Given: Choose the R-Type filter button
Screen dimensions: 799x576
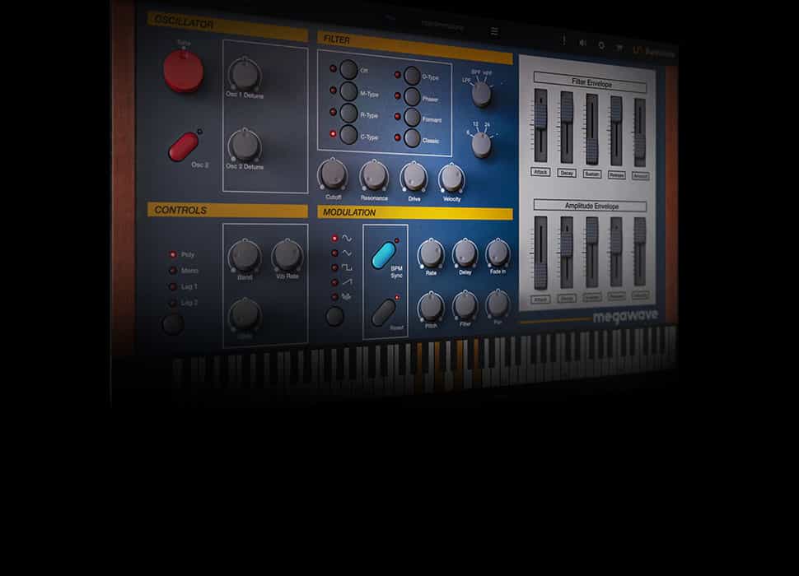Looking at the screenshot, I should pyautogui.click(x=348, y=113).
